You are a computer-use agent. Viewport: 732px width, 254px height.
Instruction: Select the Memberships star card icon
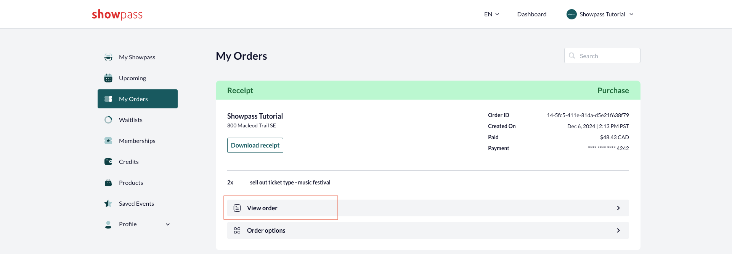click(x=108, y=141)
